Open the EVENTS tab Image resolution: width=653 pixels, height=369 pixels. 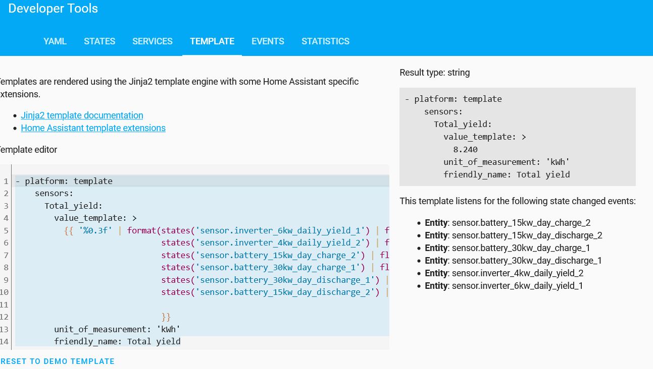point(268,41)
